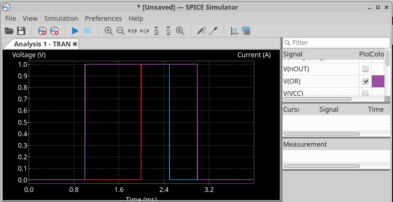Image resolution: width=393 pixels, height=202 pixels.
Task: Open the Simulation menu
Action: pos(61,18)
